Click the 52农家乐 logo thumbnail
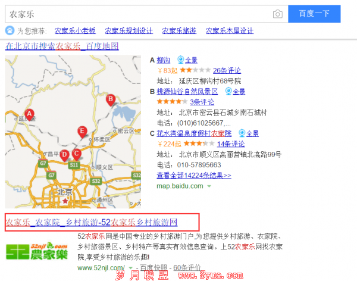The image size is (357, 281). pos(37,251)
